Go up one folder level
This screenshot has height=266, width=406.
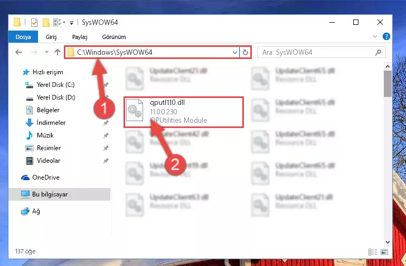coord(58,52)
